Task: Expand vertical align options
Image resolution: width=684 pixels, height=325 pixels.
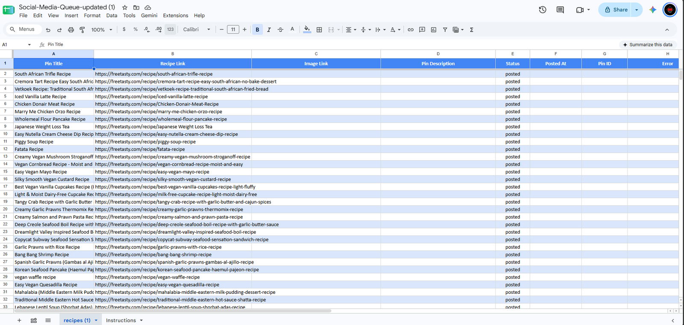Action: (x=366, y=29)
